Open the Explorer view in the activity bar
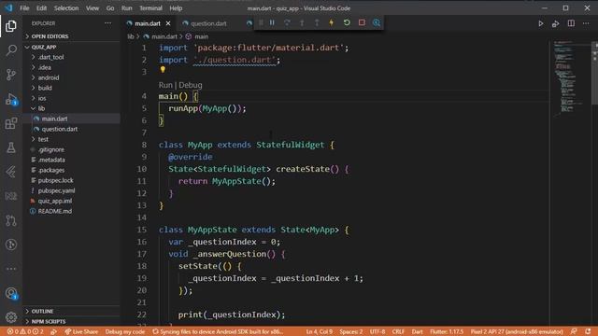The height and width of the screenshot is (336, 598). [11, 26]
